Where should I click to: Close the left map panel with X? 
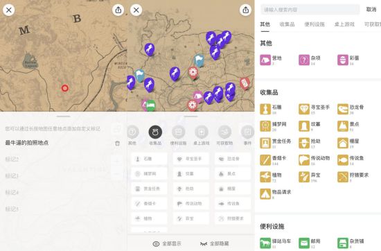[x=9, y=10]
